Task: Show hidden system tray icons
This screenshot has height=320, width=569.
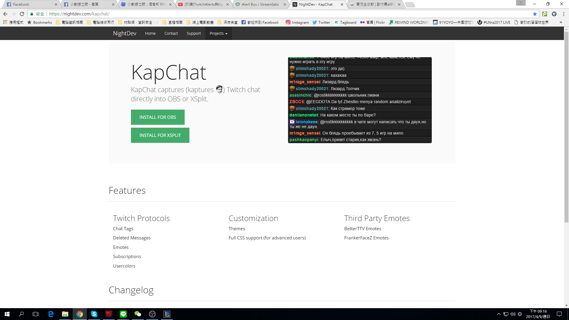Action: coord(499,314)
